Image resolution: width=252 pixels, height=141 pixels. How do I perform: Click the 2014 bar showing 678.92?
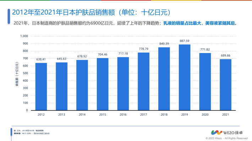pos(82,85)
